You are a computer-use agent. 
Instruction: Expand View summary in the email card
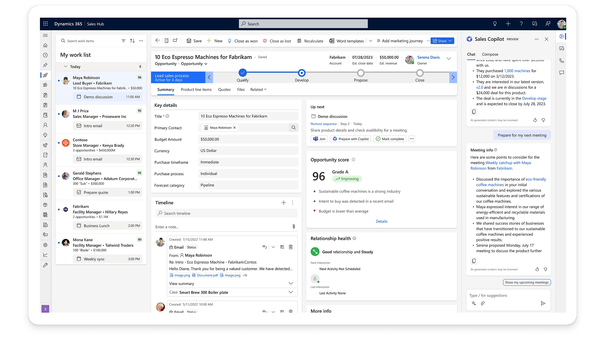point(291,283)
